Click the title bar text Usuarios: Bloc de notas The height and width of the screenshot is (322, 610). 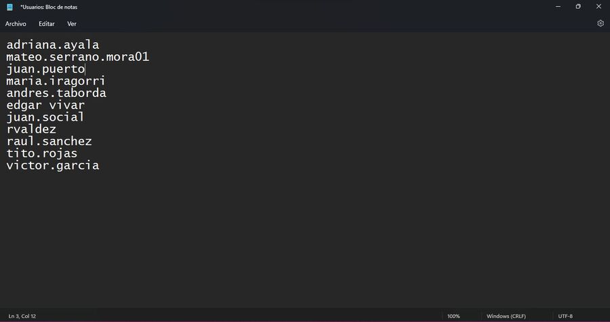click(49, 7)
